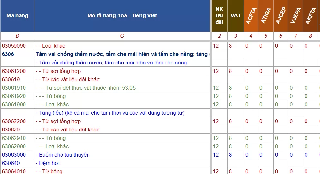Select the VAT column header

236,16
